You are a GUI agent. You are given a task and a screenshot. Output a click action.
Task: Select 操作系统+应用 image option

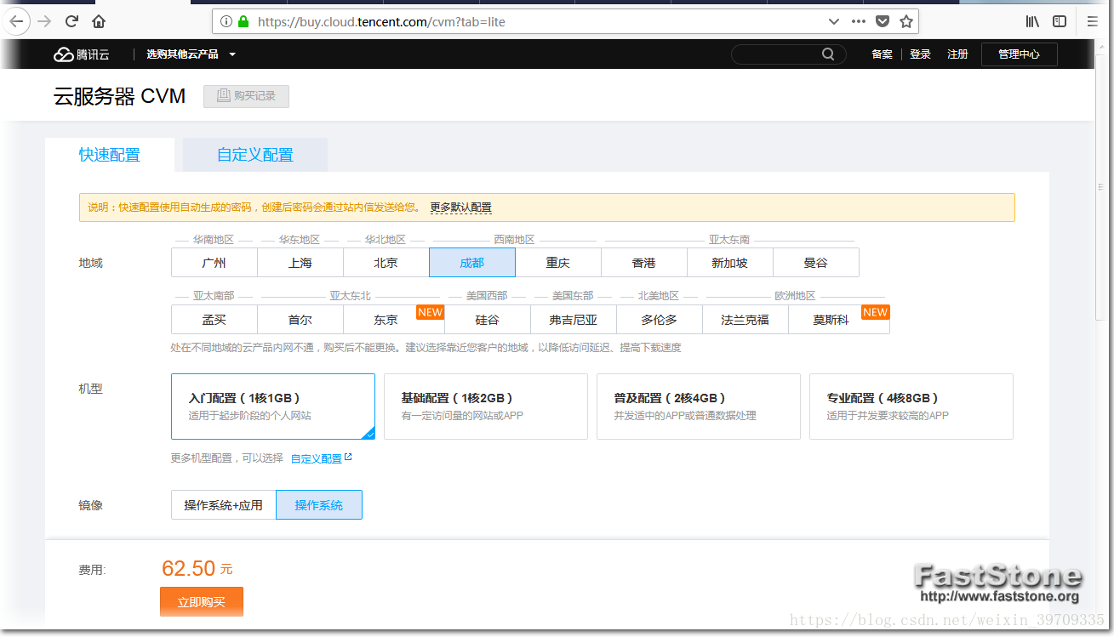tap(223, 505)
